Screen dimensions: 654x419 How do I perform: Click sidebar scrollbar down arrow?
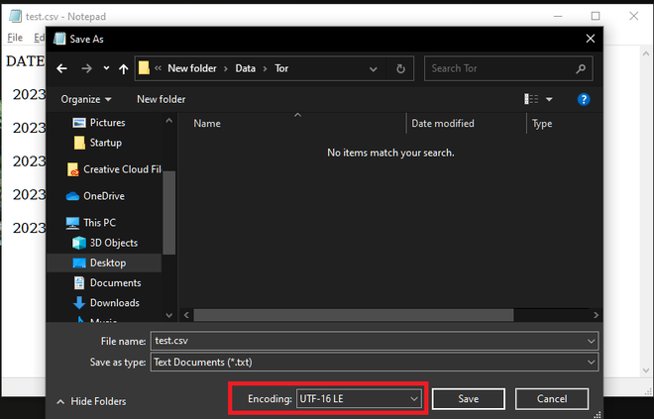pyautogui.click(x=168, y=315)
